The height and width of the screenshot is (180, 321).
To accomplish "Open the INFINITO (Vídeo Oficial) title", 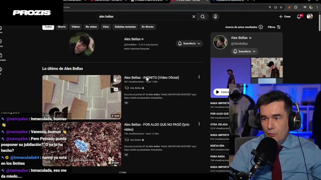I will [151, 77].
